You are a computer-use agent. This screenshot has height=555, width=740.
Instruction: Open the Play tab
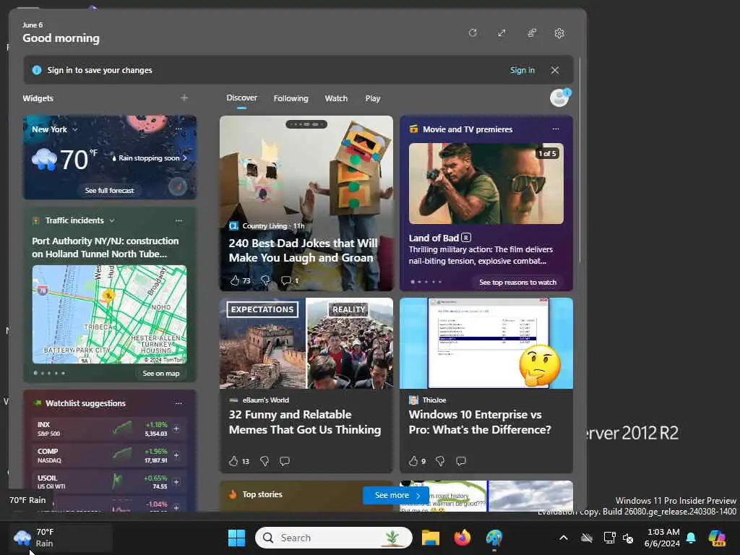pyautogui.click(x=372, y=98)
